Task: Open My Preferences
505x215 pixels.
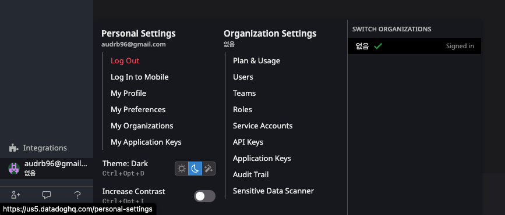Action: point(138,110)
